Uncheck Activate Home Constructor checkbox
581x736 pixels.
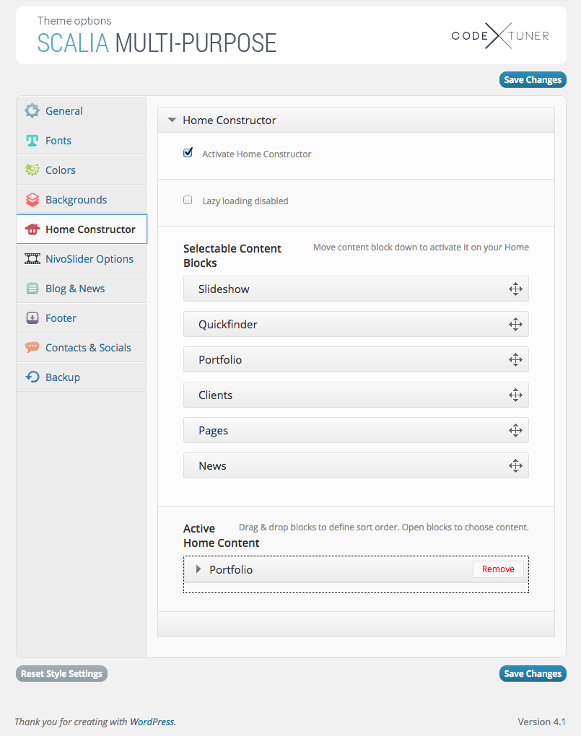[188, 153]
